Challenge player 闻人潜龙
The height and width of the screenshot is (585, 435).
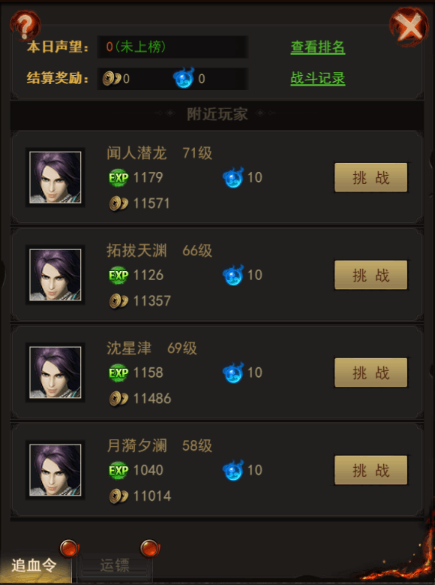(x=370, y=177)
